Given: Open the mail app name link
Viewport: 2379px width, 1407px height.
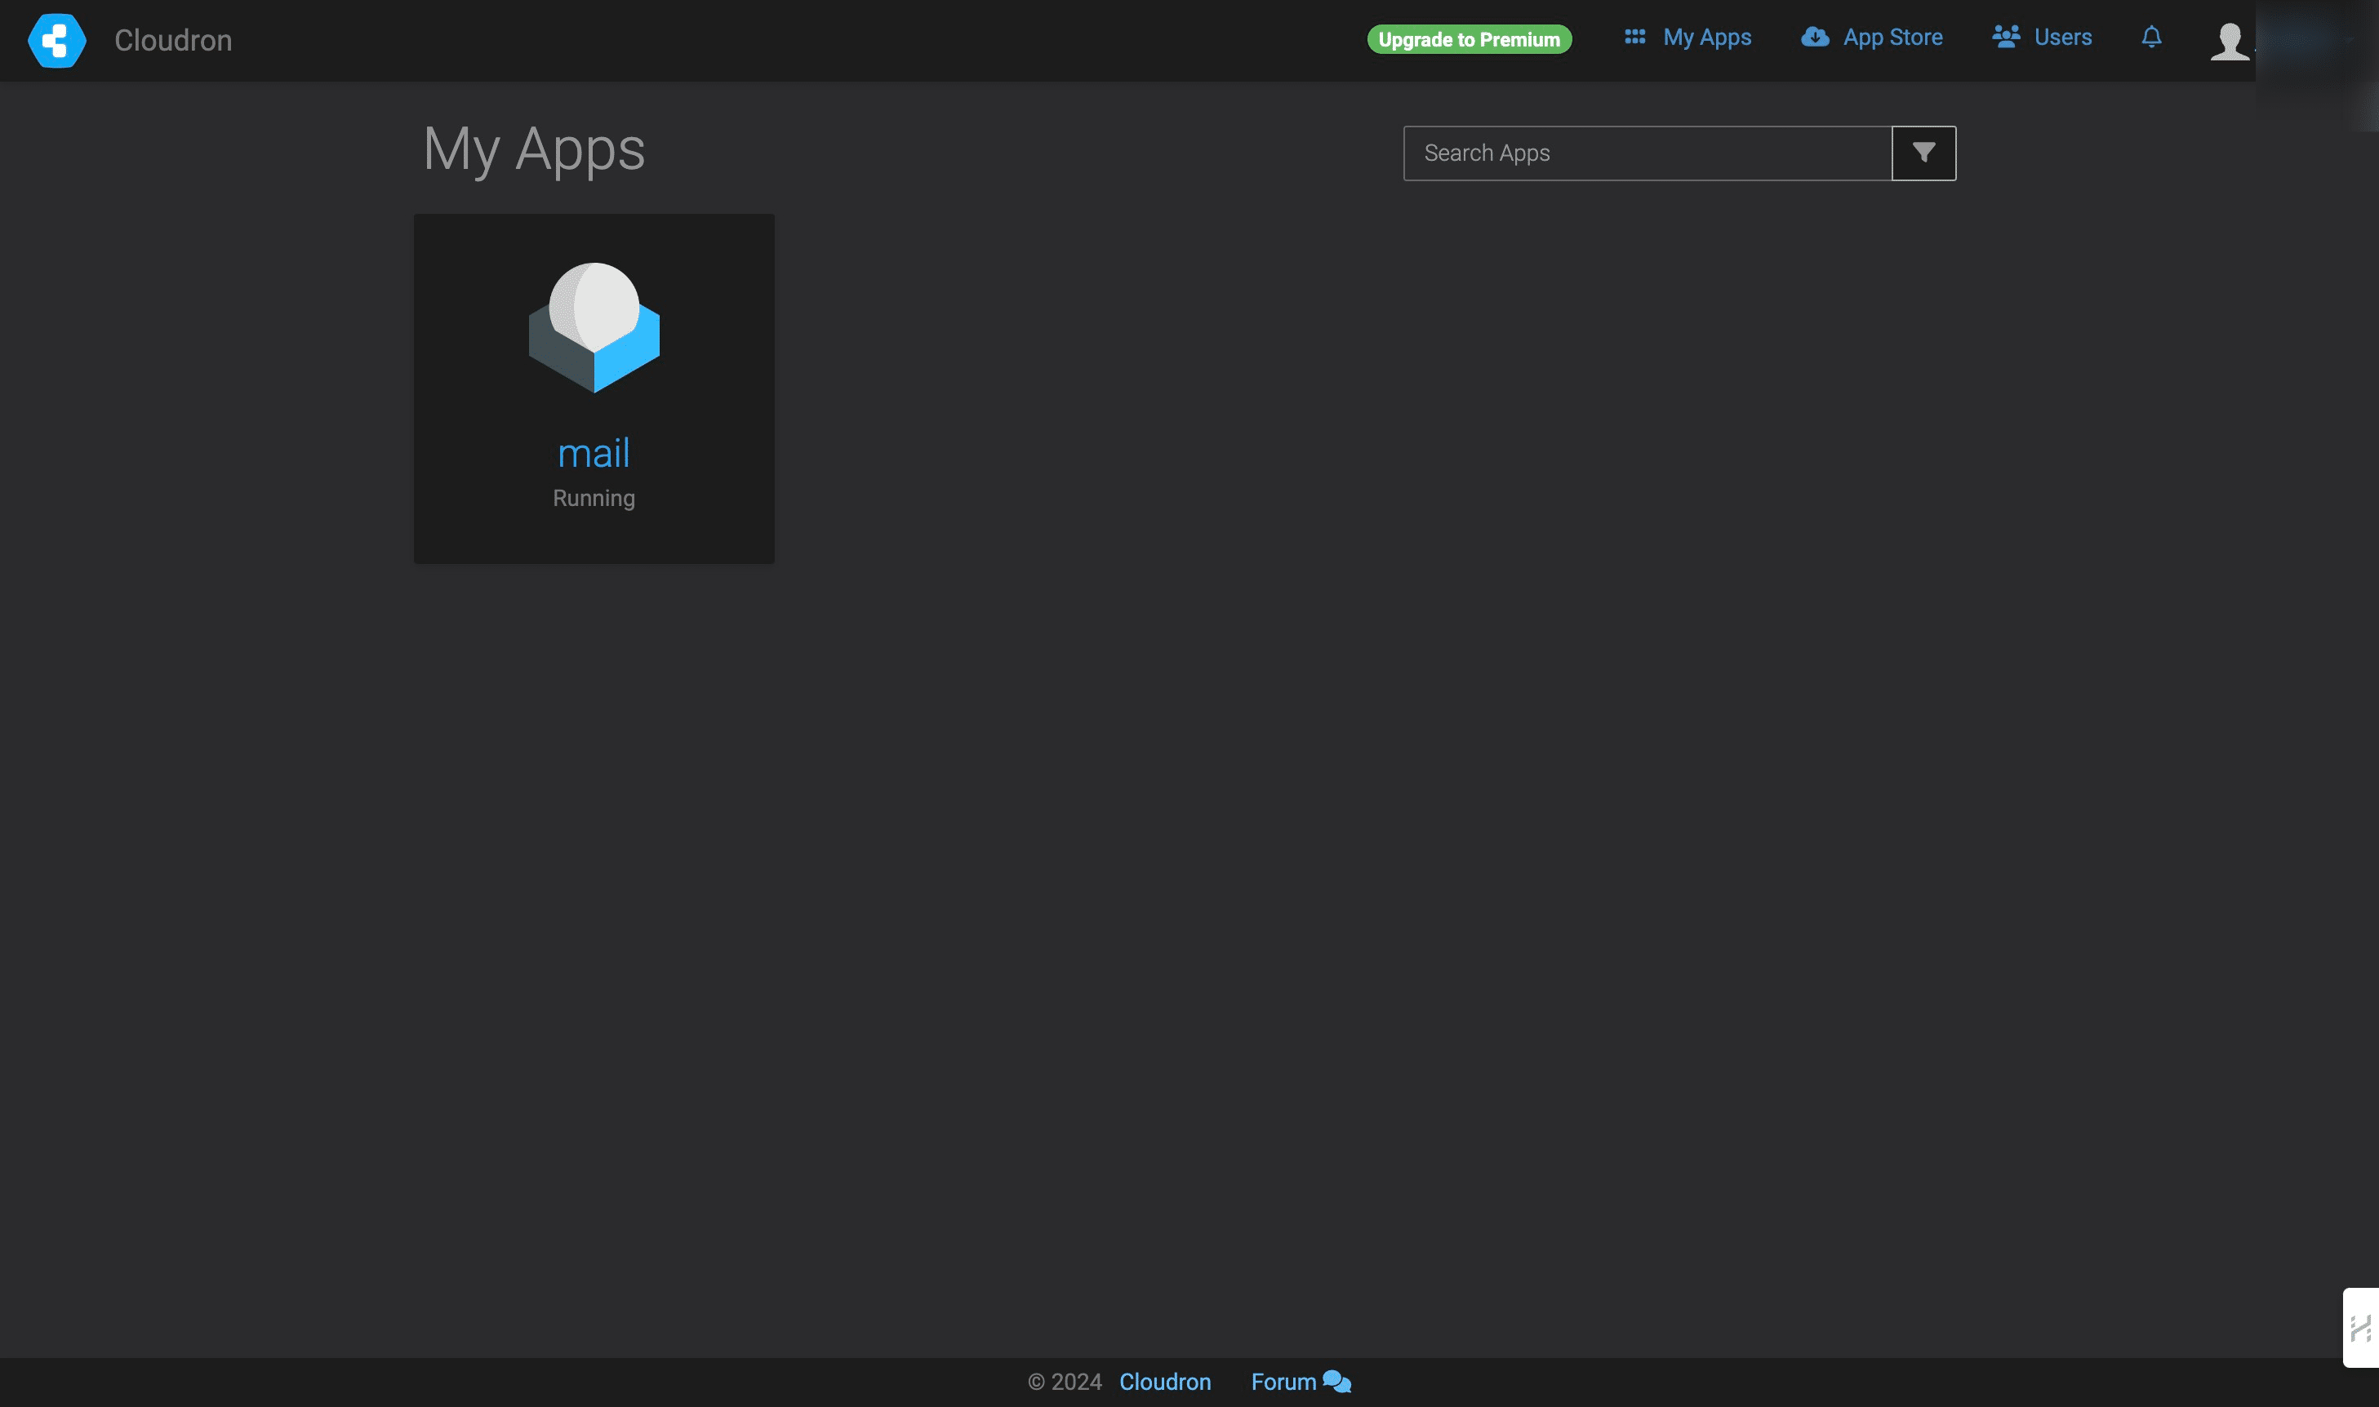Looking at the screenshot, I should pos(594,453).
